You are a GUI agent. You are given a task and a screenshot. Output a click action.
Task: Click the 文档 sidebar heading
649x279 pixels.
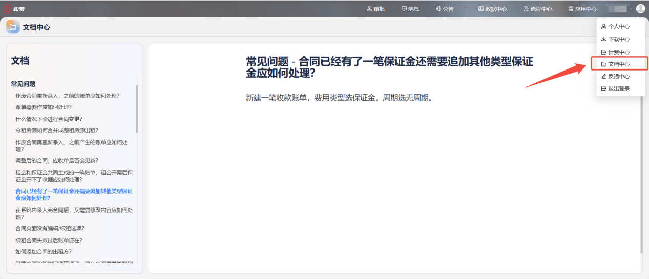[x=20, y=61]
